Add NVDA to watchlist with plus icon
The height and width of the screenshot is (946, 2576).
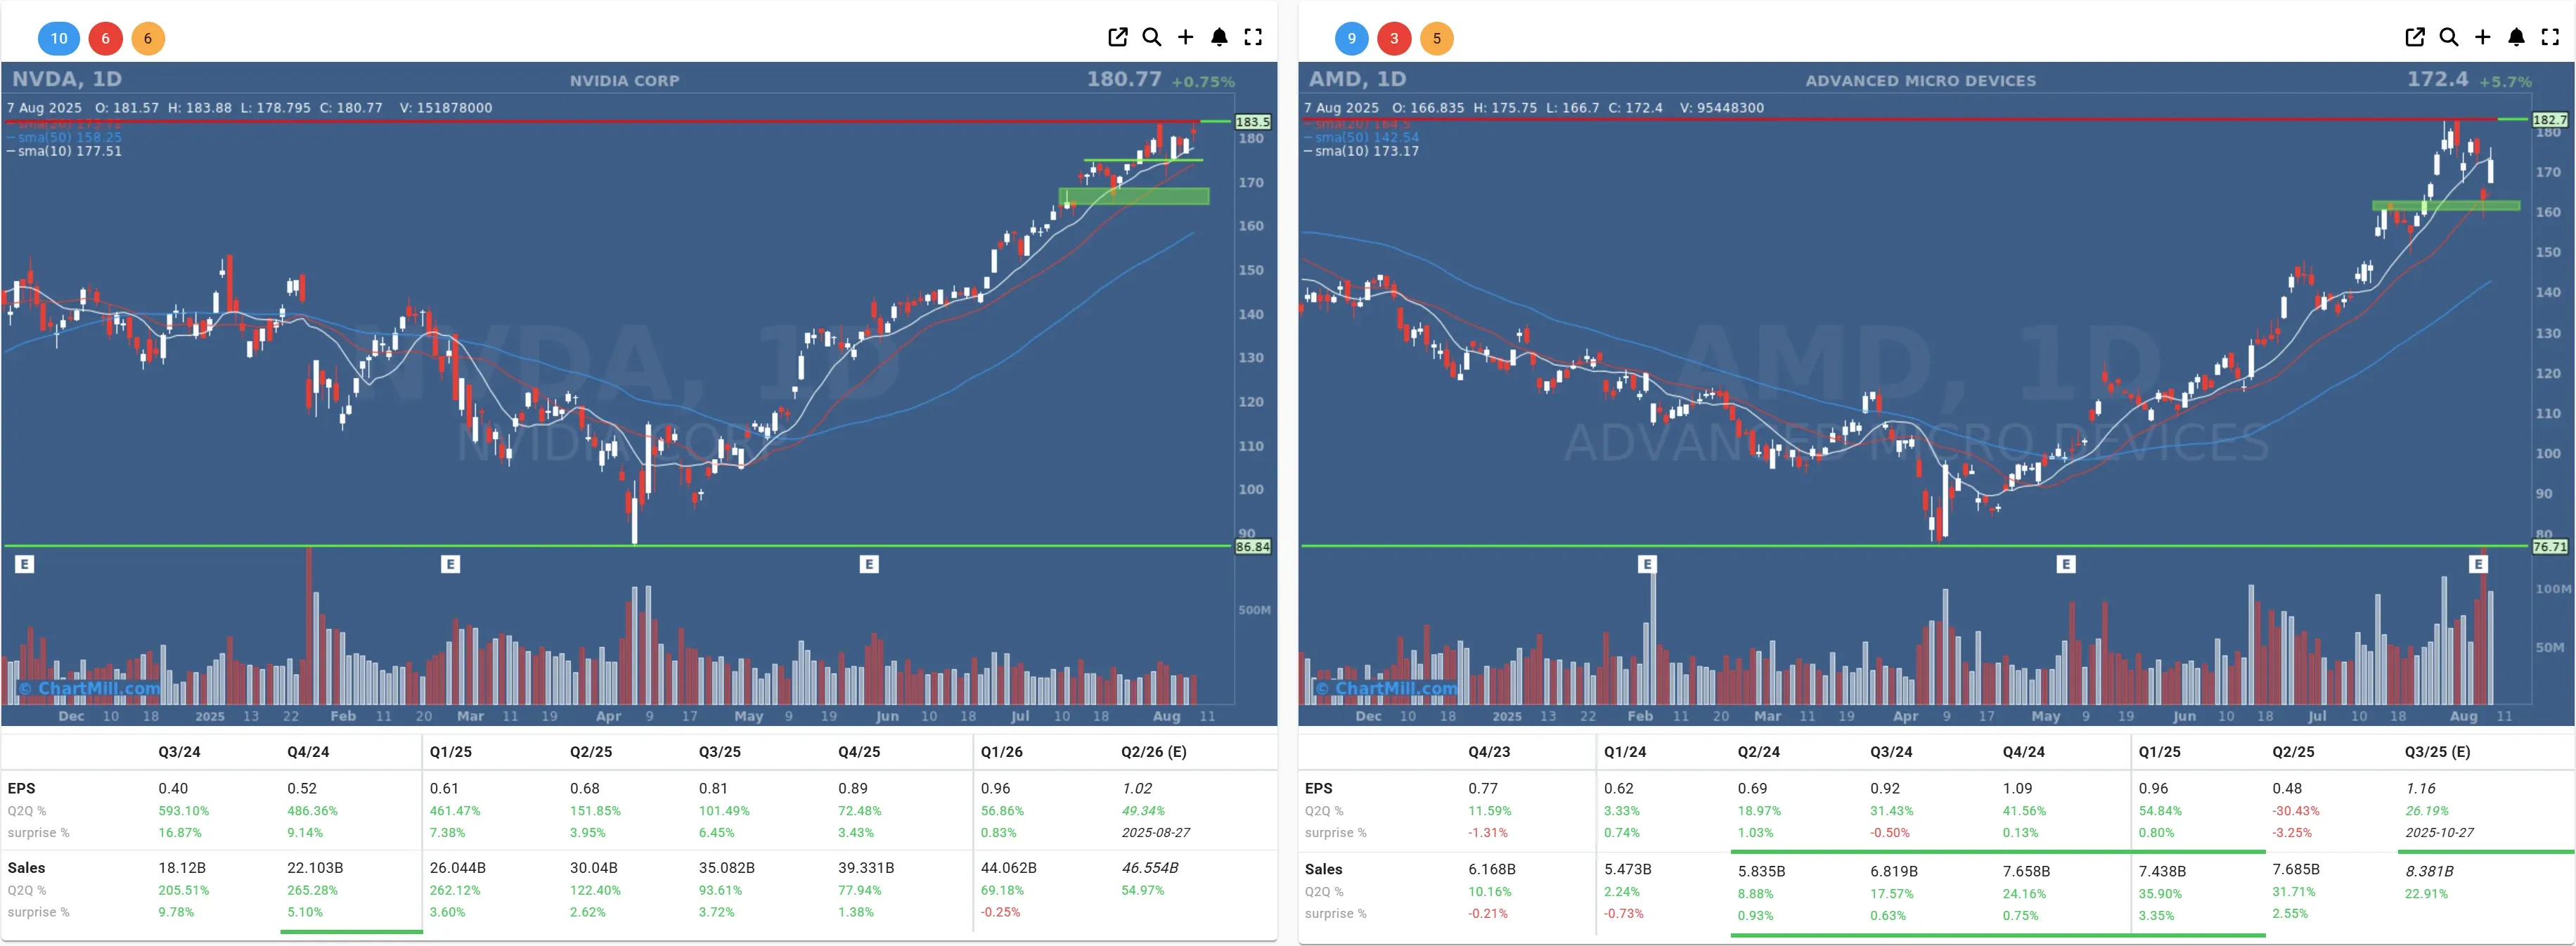[x=1185, y=37]
